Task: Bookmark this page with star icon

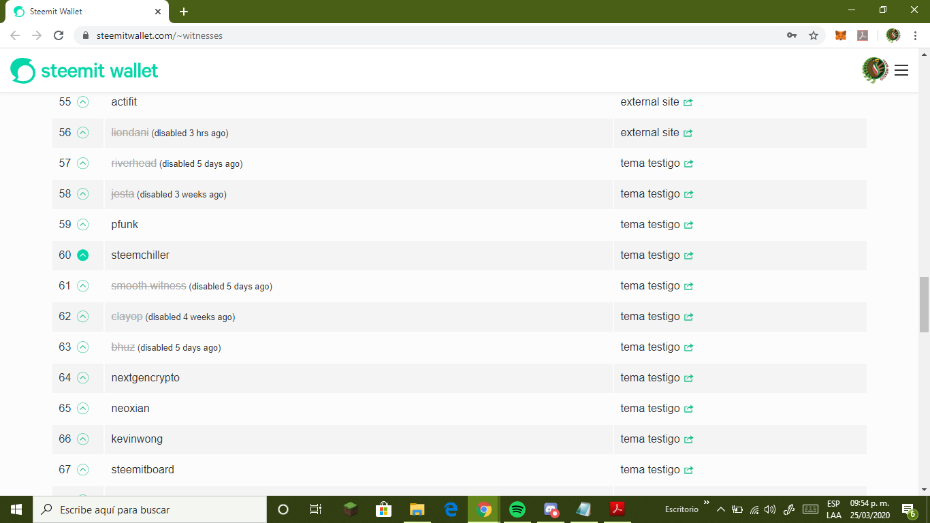Action: 813,35
